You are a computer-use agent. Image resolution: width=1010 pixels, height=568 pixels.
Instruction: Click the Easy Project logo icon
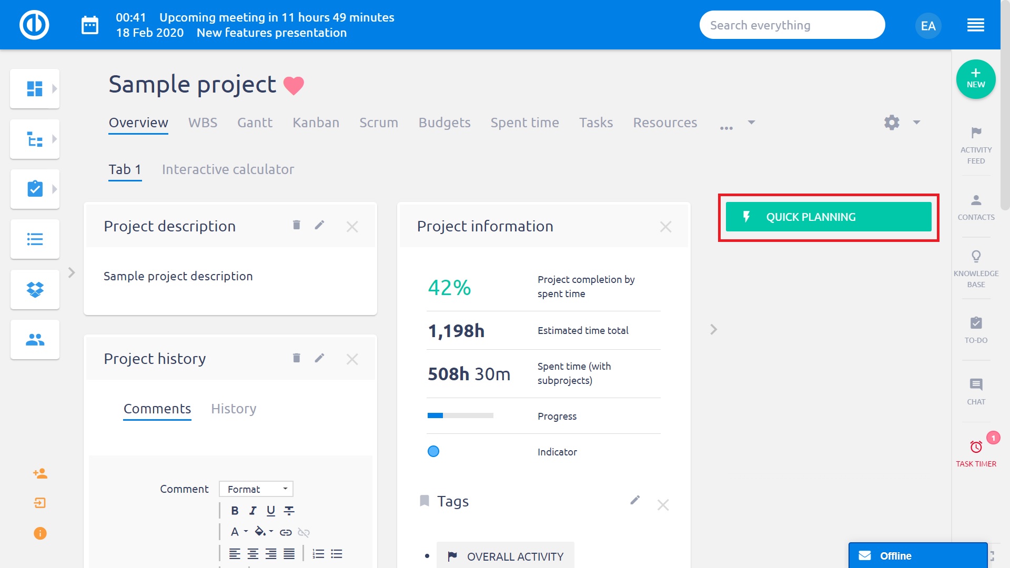pyautogui.click(x=34, y=25)
